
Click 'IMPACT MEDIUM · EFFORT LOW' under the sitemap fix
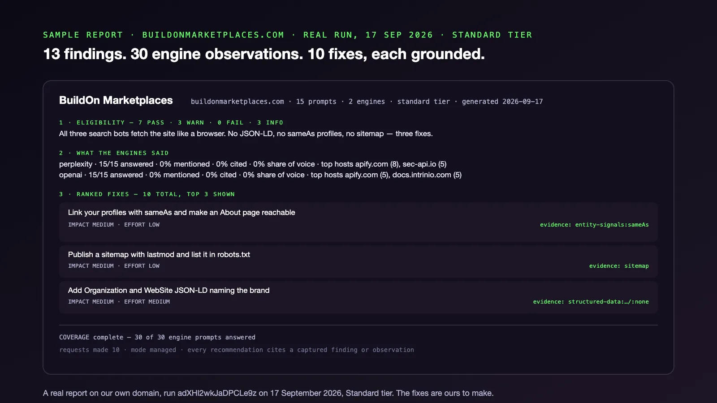[x=114, y=266]
